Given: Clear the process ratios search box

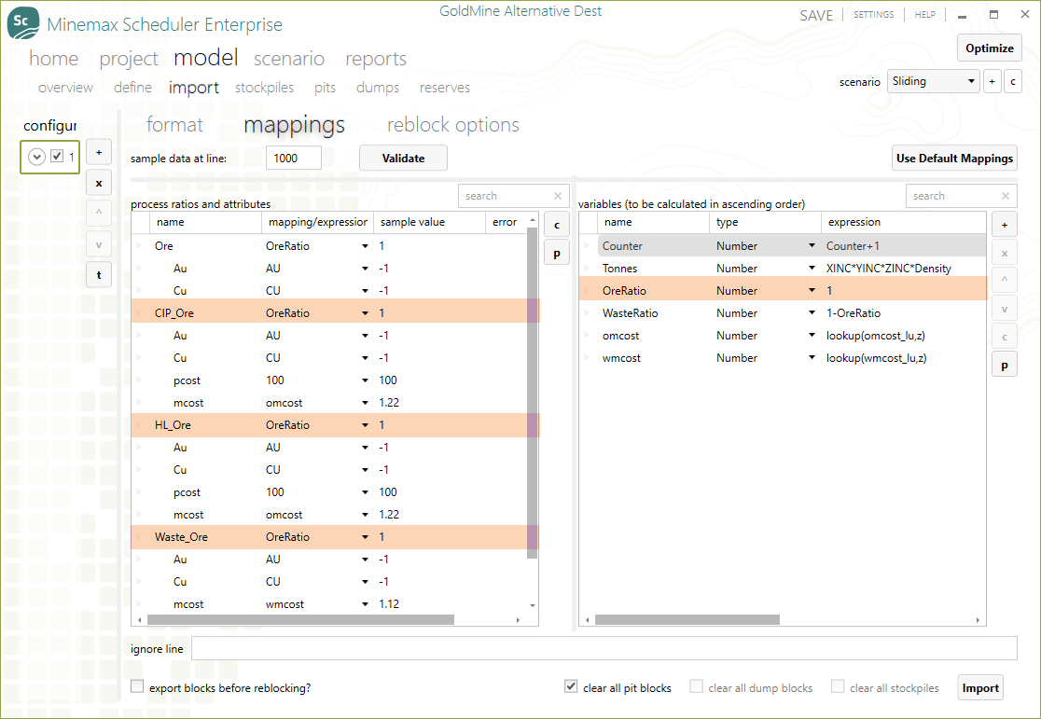Looking at the screenshot, I should pos(558,196).
